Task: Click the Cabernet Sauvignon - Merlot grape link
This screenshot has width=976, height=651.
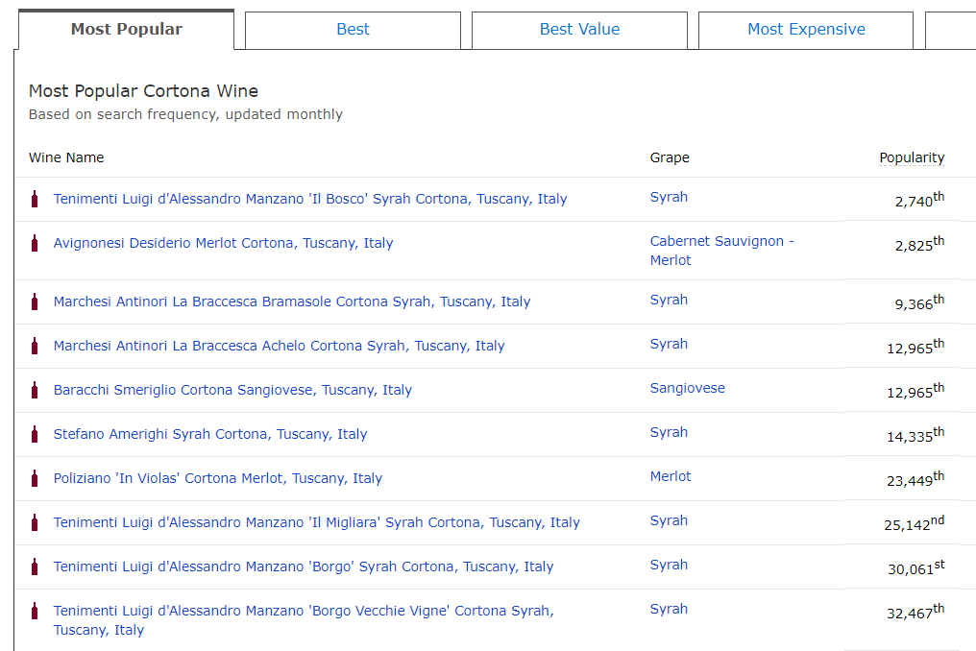Action: [x=722, y=251]
